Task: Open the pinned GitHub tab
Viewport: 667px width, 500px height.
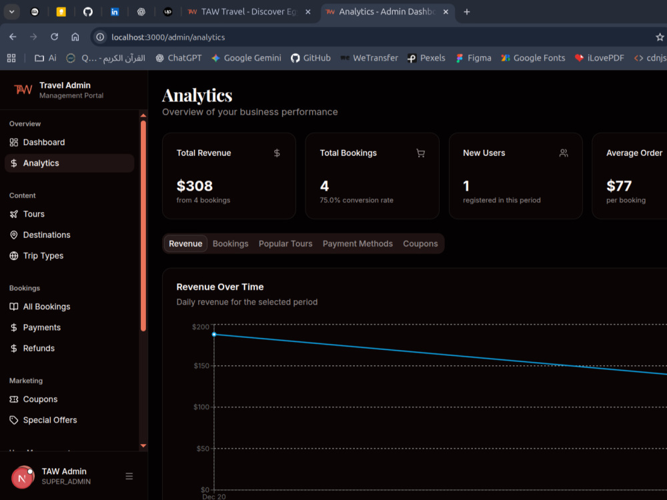Action: [x=88, y=12]
